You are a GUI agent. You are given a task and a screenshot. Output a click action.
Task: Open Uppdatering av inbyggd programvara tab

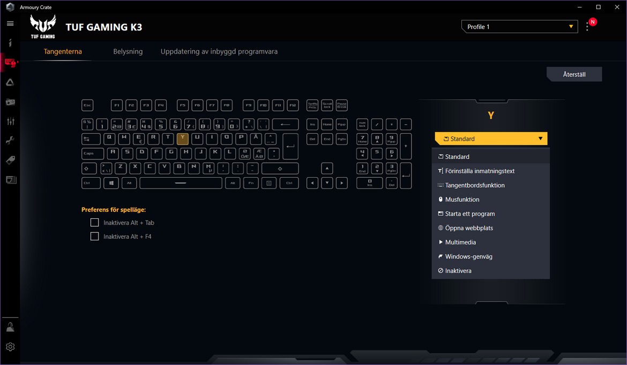tap(219, 51)
